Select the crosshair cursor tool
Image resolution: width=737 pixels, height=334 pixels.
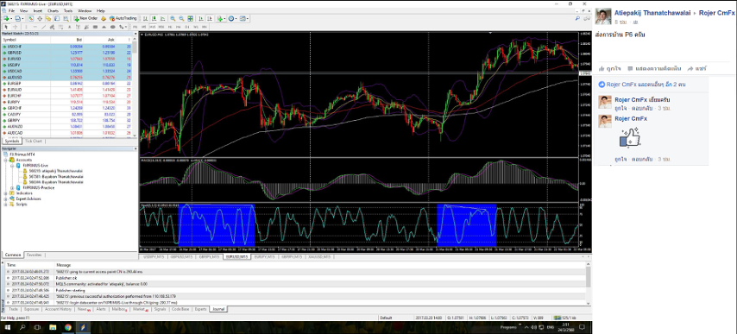[x=15, y=27]
